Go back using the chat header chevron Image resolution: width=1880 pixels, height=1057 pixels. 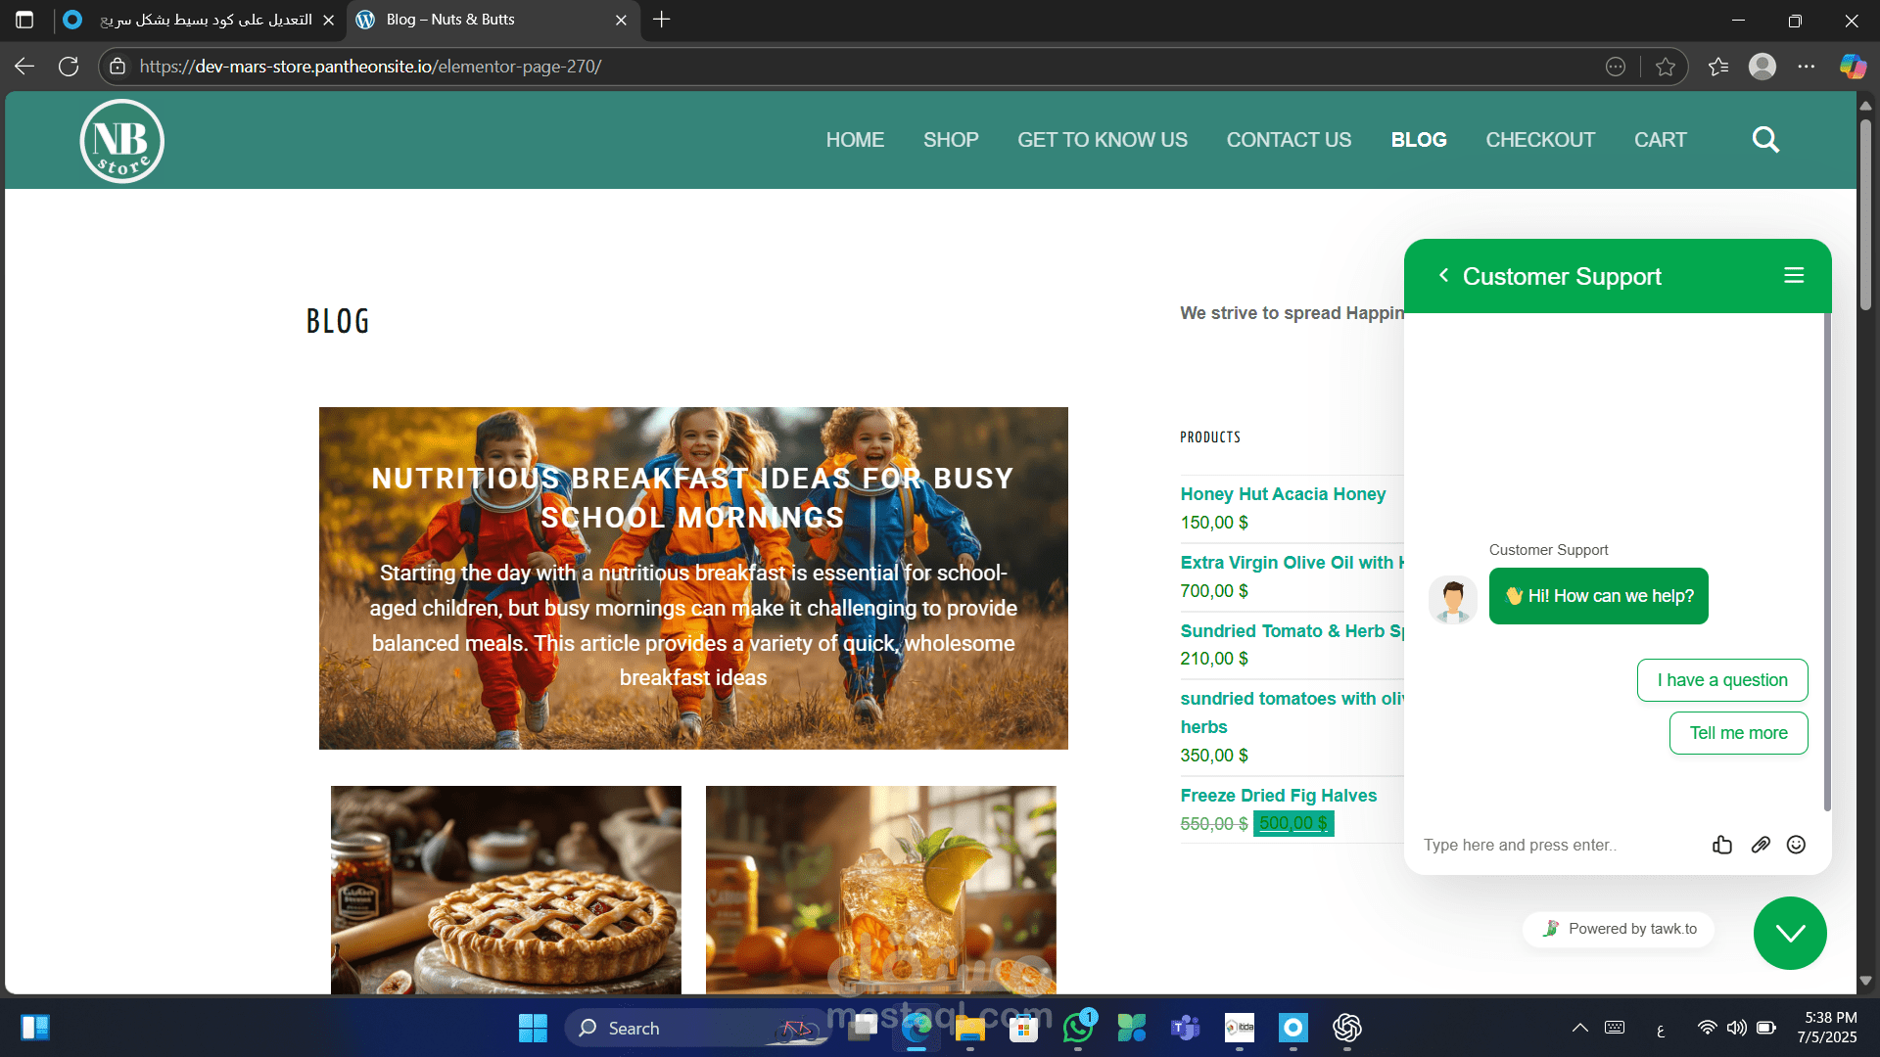point(1443,276)
